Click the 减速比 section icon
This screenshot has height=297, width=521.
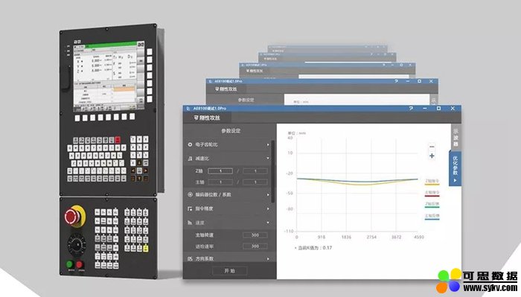pos(190,159)
